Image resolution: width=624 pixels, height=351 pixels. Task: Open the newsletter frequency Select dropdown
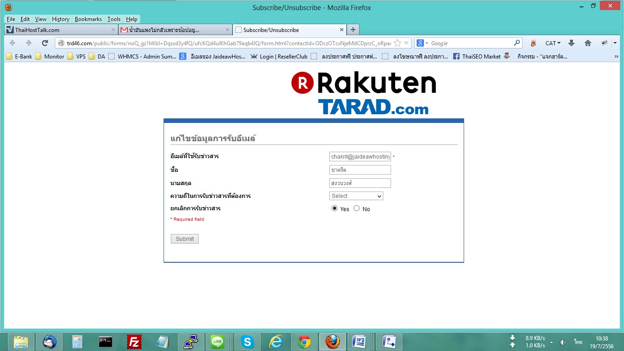356,196
